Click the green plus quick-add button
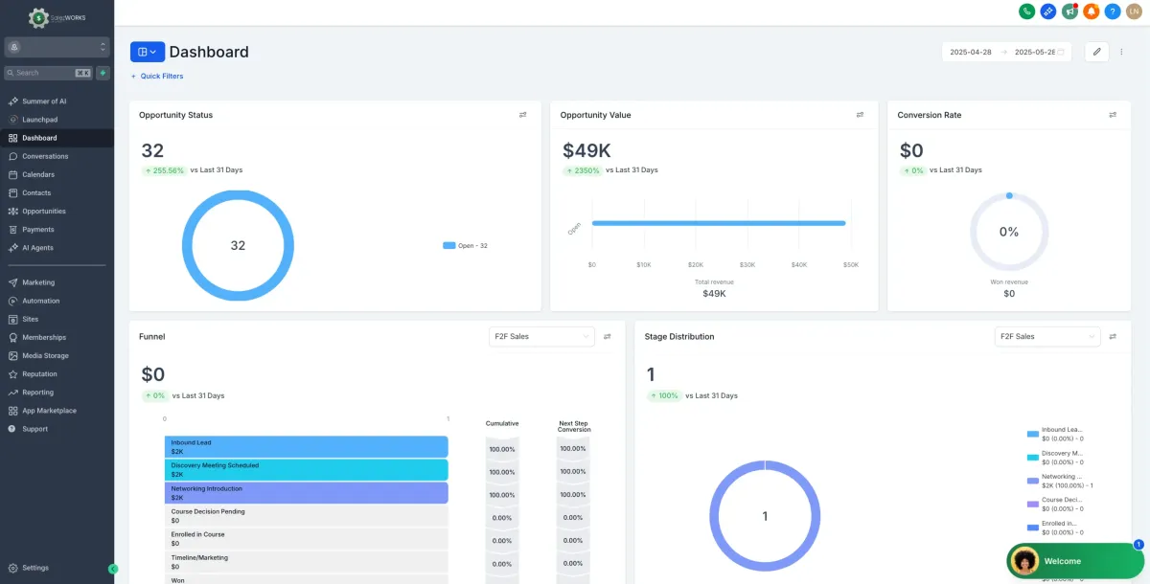The image size is (1150, 584). tap(103, 73)
